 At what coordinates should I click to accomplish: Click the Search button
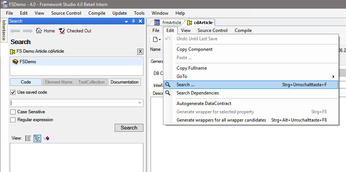(x=129, y=128)
